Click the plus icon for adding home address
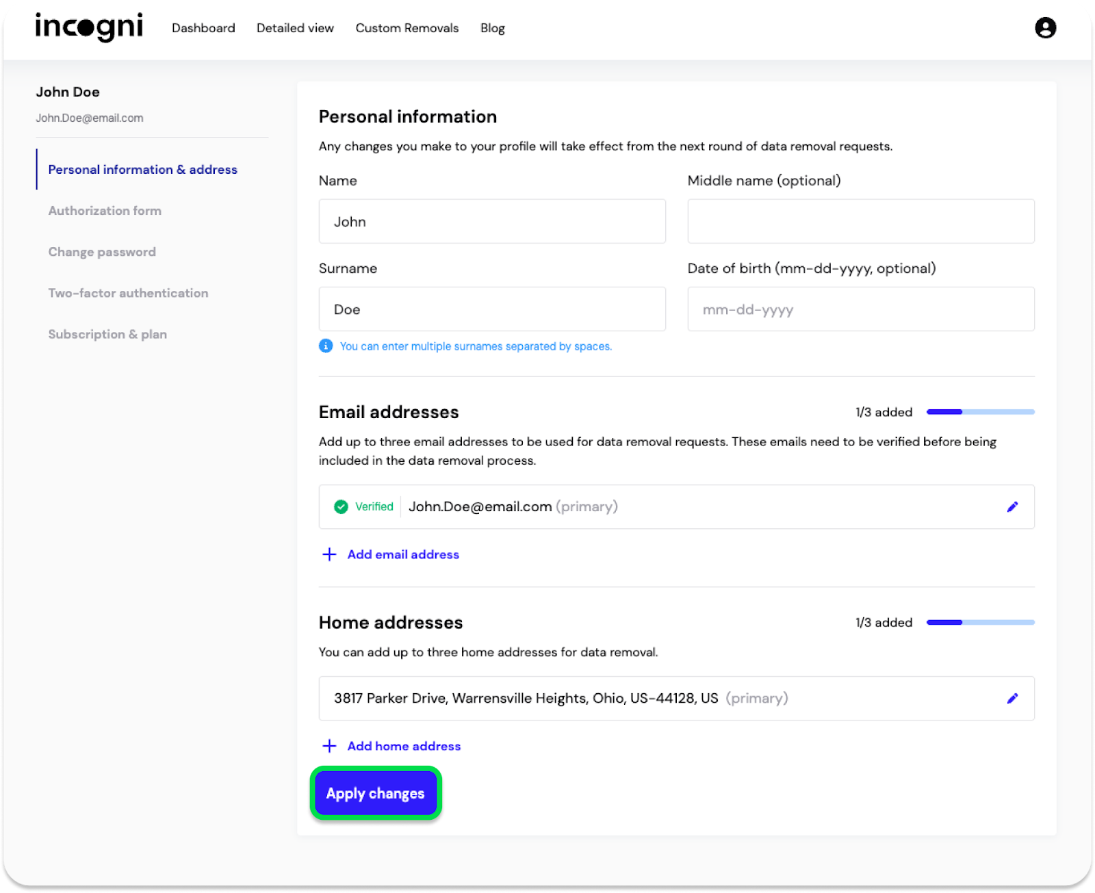The image size is (1095, 893). pyautogui.click(x=329, y=746)
